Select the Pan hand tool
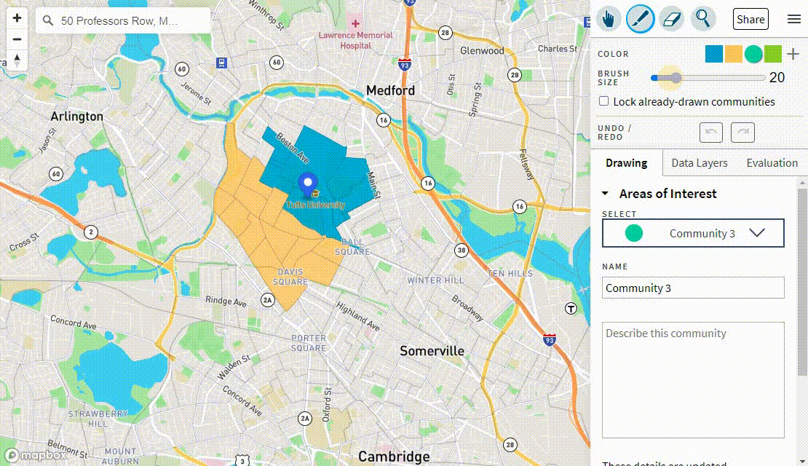 pyautogui.click(x=609, y=19)
